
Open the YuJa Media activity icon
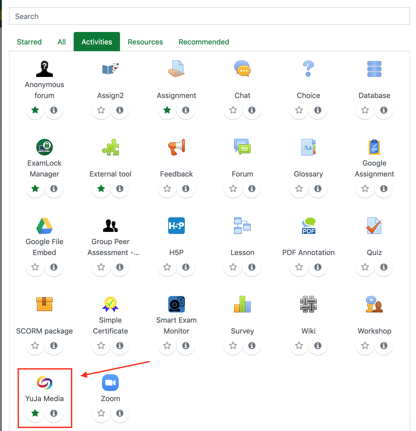click(x=45, y=383)
